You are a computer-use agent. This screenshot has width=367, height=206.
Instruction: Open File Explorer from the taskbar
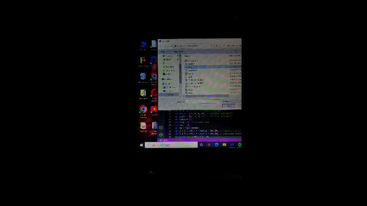(224, 145)
